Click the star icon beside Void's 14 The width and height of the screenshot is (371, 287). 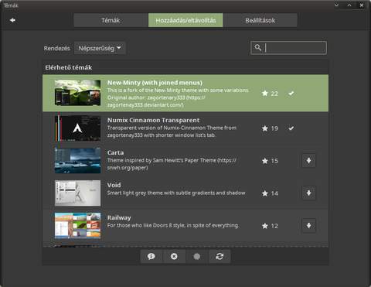tap(265, 193)
